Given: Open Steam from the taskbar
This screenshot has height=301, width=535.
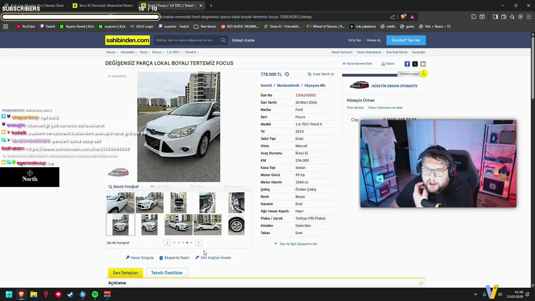Looking at the screenshot, I should coord(70,294).
